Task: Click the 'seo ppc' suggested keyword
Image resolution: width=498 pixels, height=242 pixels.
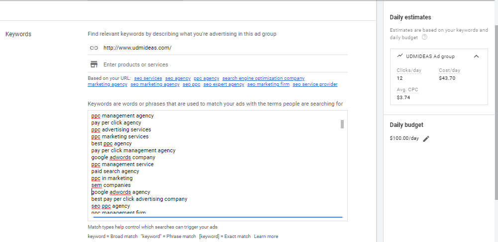Action: [191, 84]
